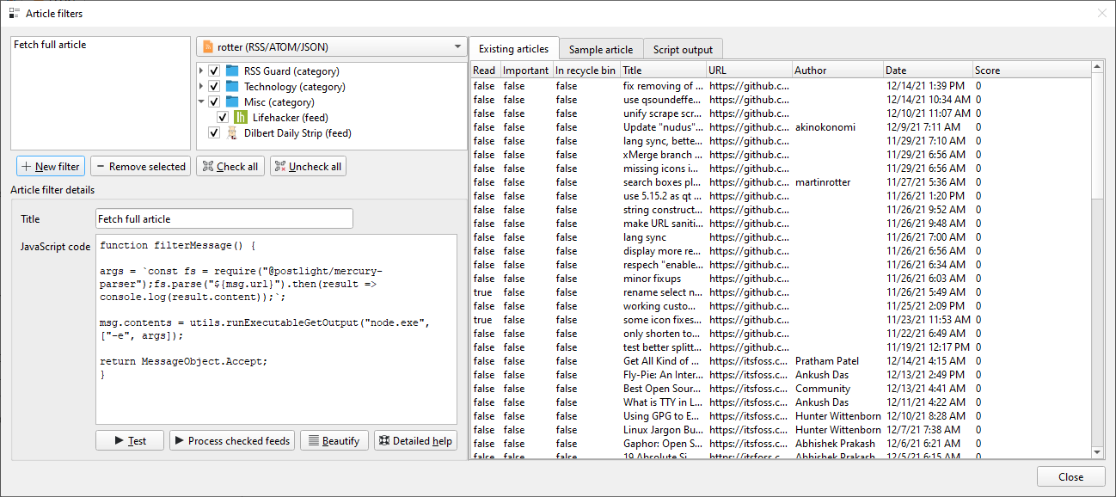Uncheck the Technology category checkbox

point(214,87)
